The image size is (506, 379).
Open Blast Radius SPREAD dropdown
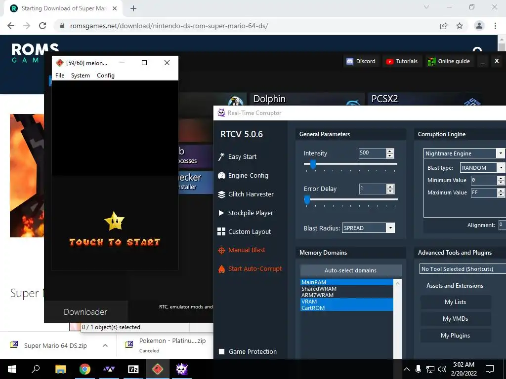click(390, 228)
